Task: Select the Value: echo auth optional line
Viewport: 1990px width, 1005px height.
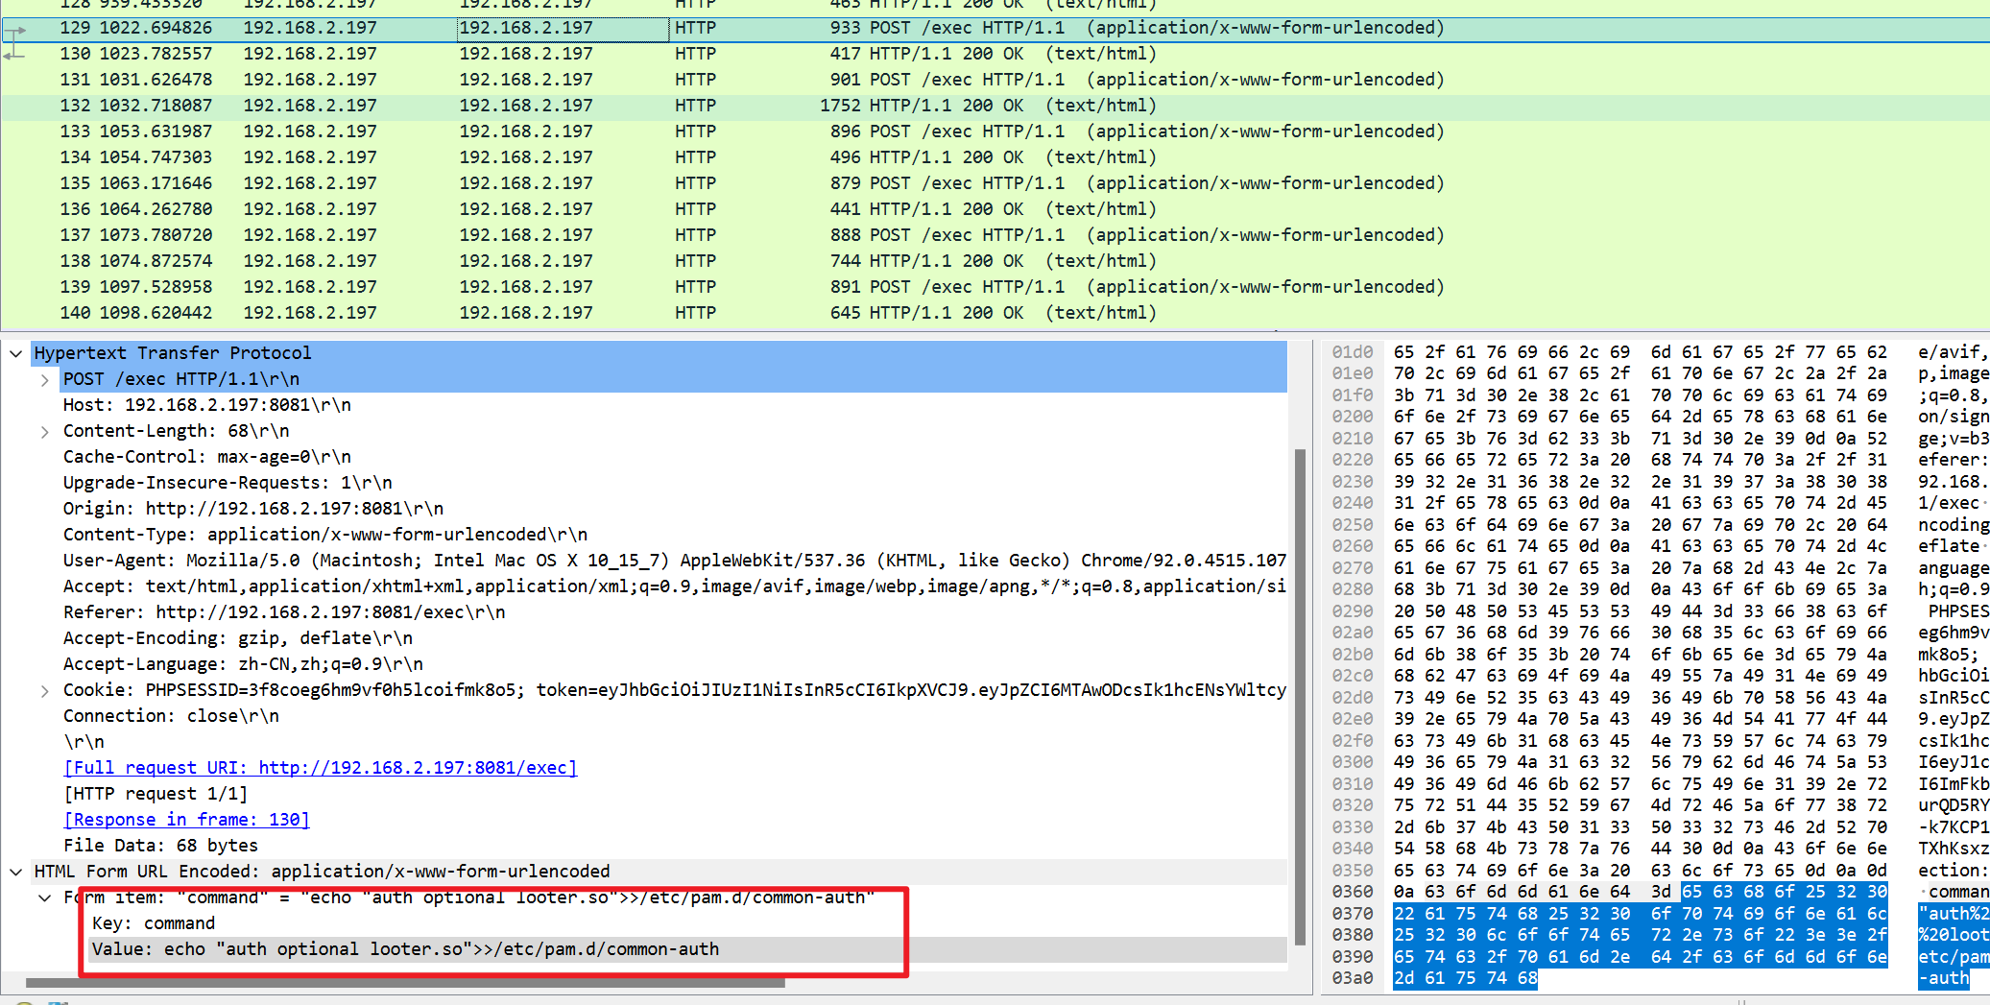Action: pyautogui.click(x=405, y=949)
